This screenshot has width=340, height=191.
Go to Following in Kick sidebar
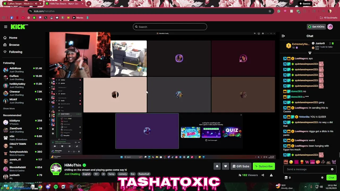coord(13,52)
